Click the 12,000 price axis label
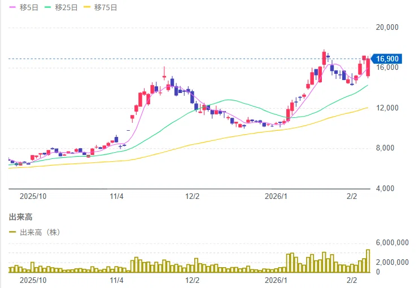Screen dimensions: 419x288 click(x=387, y=108)
